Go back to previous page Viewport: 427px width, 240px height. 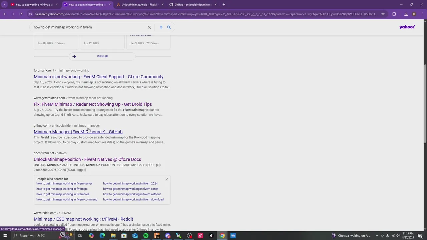[5, 14]
